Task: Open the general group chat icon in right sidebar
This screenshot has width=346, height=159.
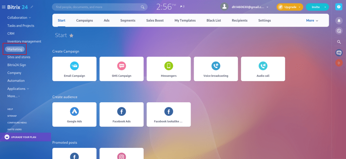Action: coord(339,53)
